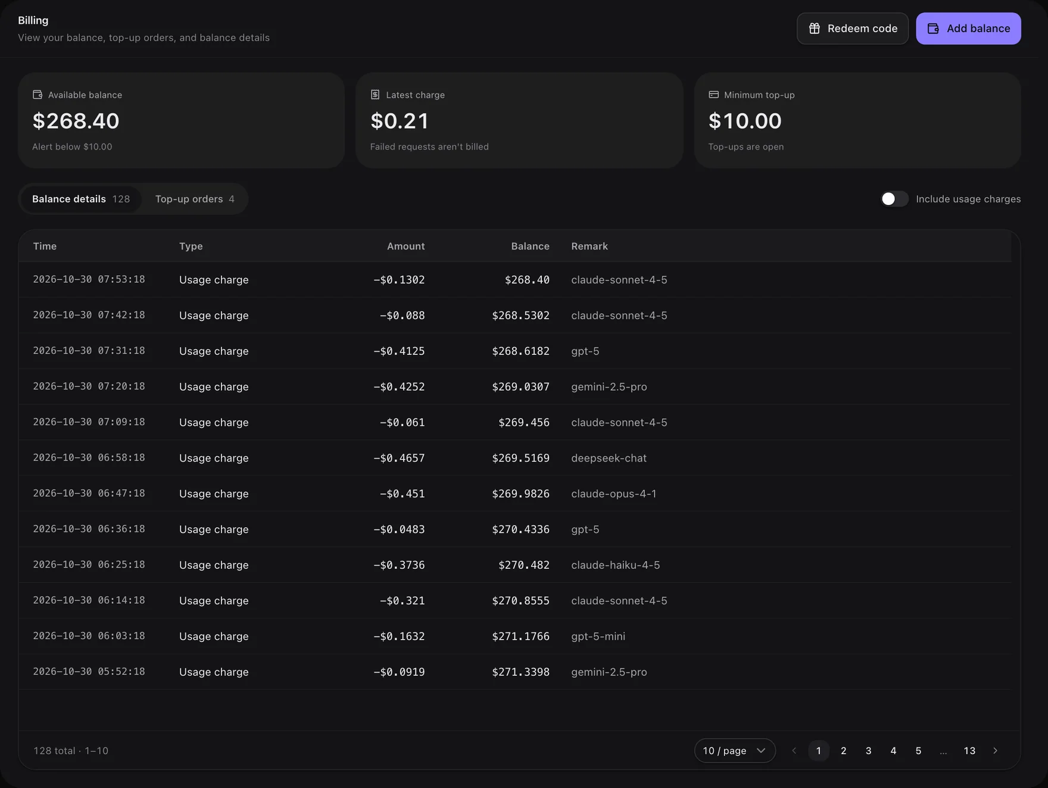The image size is (1048, 788).
Task: Click the Billing page heading
Action: coord(33,20)
